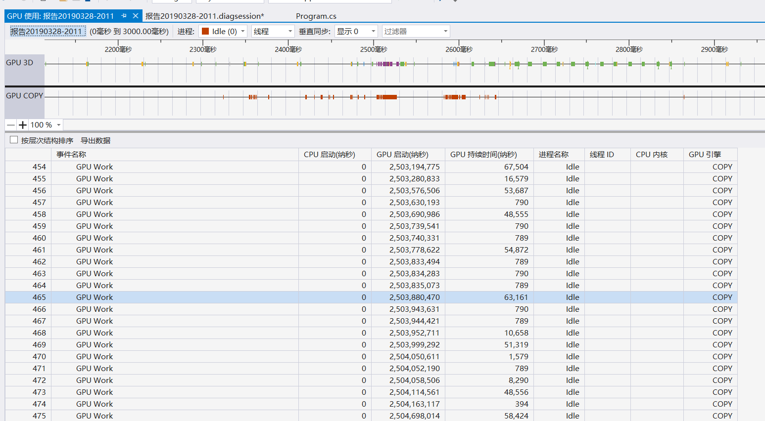Click duration value 1,579
765x421 pixels.
(x=519, y=357)
